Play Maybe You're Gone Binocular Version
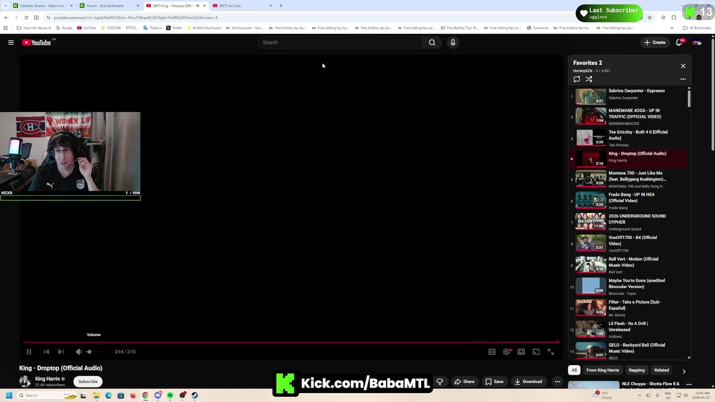The width and height of the screenshot is (715, 402). click(x=628, y=286)
